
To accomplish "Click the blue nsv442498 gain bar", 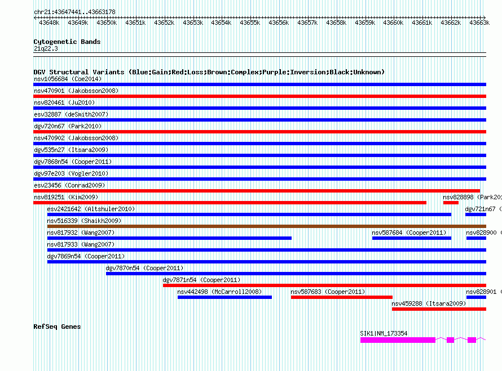I will click(x=224, y=297).
